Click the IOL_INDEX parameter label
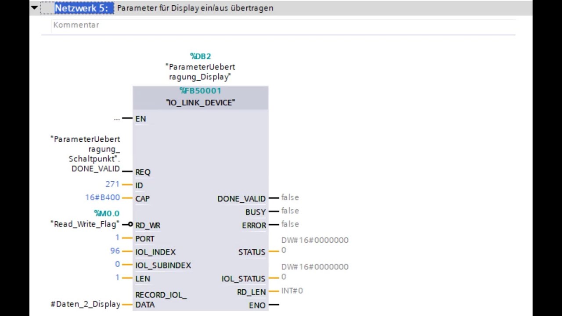562x316 pixels. click(155, 252)
